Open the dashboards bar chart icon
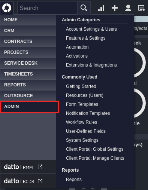The width and height of the screenshot is (148, 190). [101, 8]
